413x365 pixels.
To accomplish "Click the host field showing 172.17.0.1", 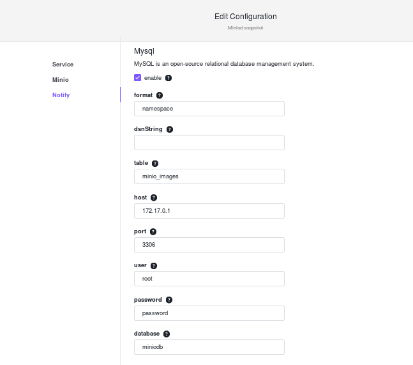I will point(209,211).
